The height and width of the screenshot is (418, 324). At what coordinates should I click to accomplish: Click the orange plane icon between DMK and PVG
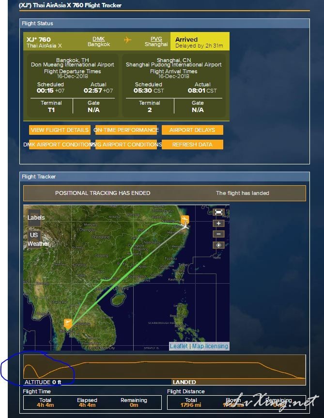coord(127,40)
